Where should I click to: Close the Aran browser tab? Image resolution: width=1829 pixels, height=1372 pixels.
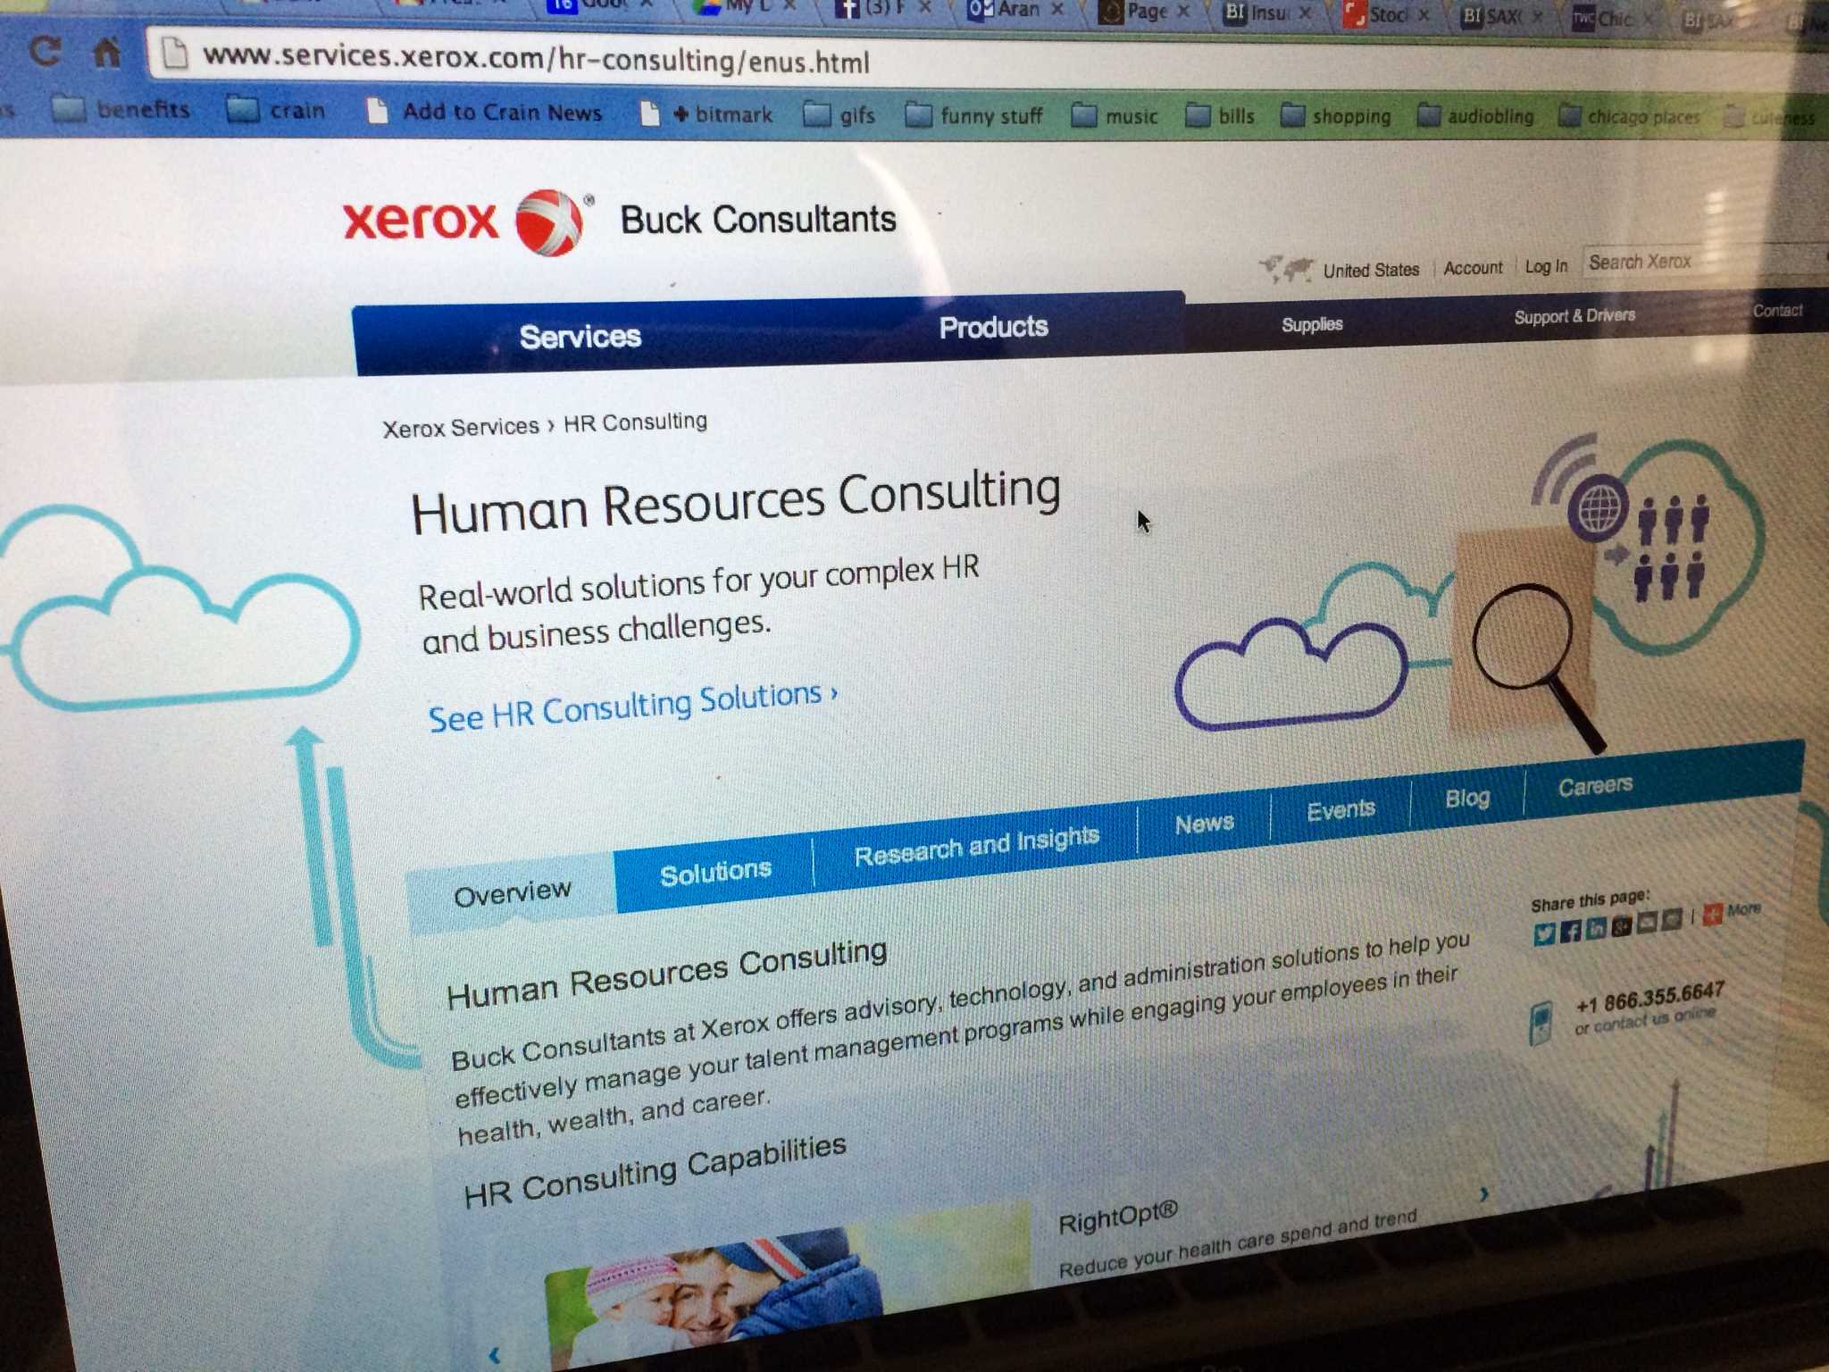(1057, 9)
